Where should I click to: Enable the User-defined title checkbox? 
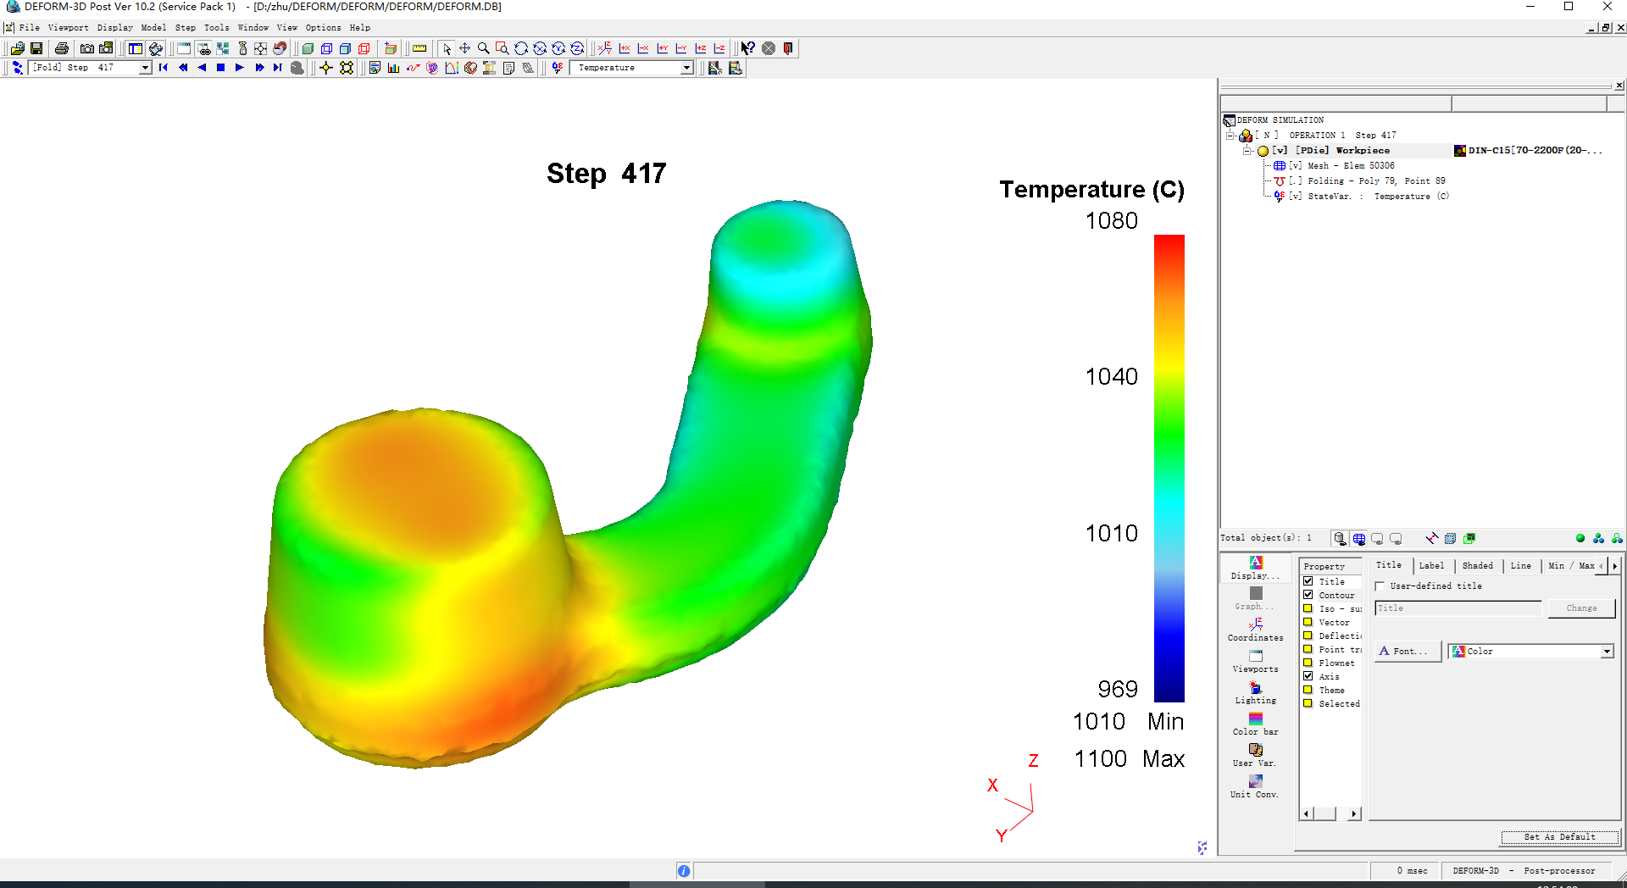[x=1380, y=586]
